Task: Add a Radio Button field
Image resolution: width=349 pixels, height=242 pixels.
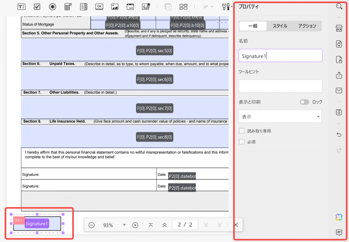Action: [x=52, y=6]
